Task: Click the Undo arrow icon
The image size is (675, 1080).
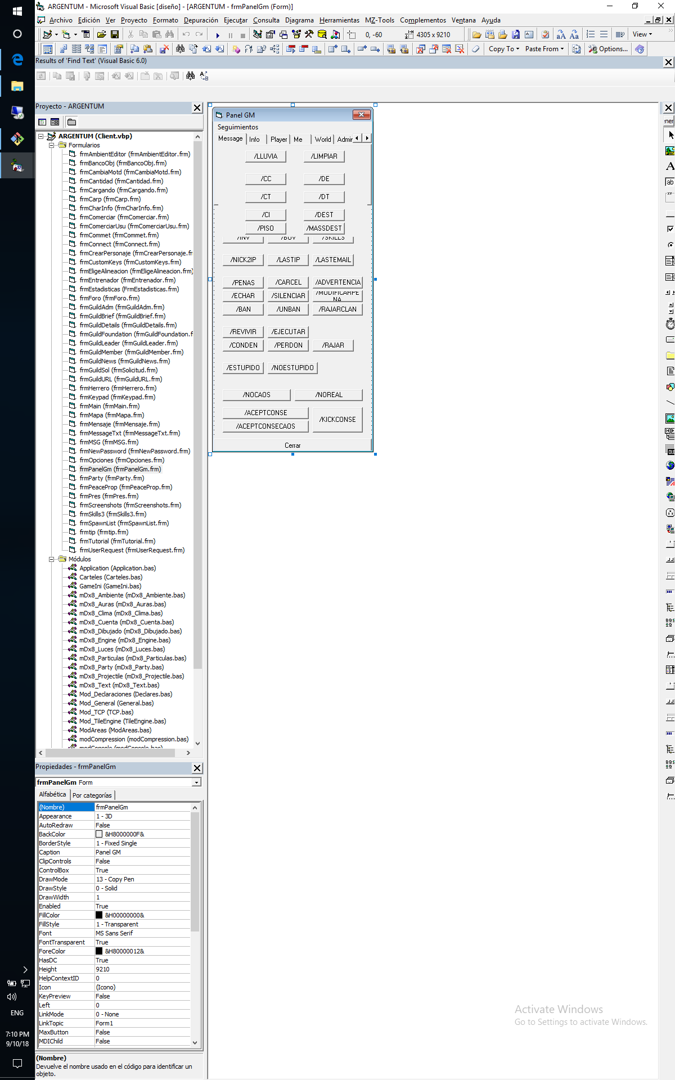Action: [x=186, y=34]
